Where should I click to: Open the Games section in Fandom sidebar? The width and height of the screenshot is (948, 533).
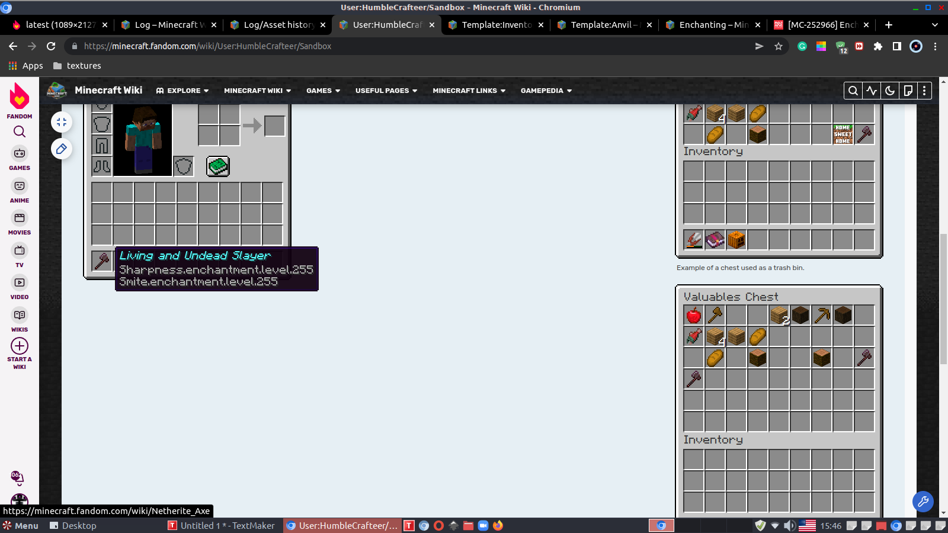click(x=20, y=159)
